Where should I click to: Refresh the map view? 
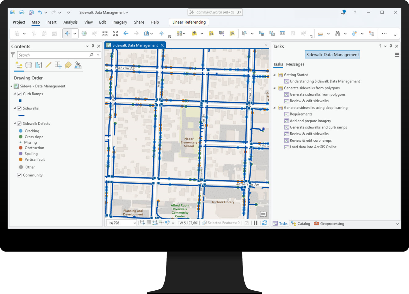point(265,223)
